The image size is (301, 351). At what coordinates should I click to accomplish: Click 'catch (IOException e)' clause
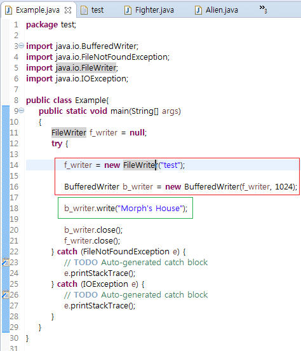click(x=98, y=284)
